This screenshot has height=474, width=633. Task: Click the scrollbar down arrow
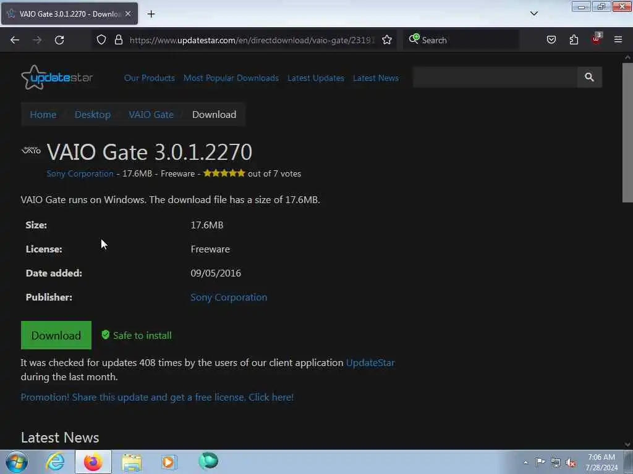pos(627,444)
